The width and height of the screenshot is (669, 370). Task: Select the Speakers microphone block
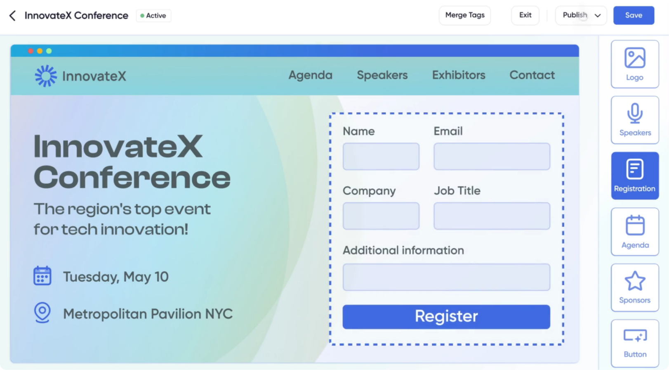(635, 120)
